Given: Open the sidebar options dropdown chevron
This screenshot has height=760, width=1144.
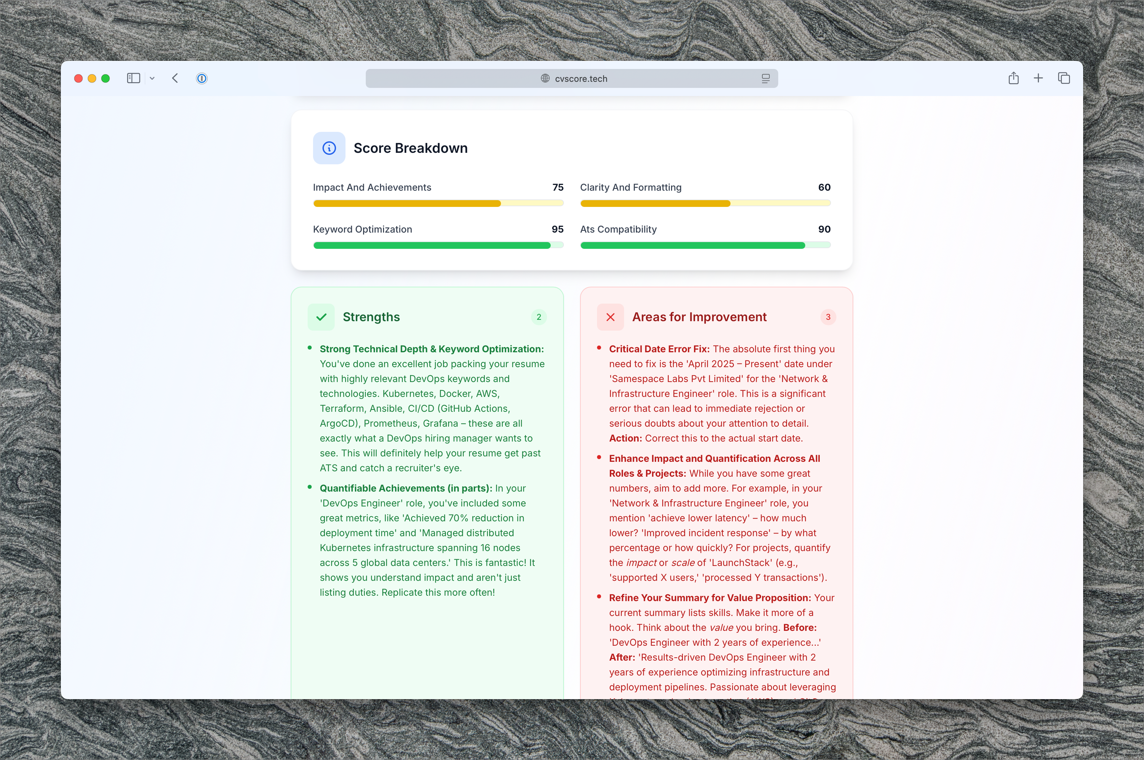Looking at the screenshot, I should coord(152,78).
